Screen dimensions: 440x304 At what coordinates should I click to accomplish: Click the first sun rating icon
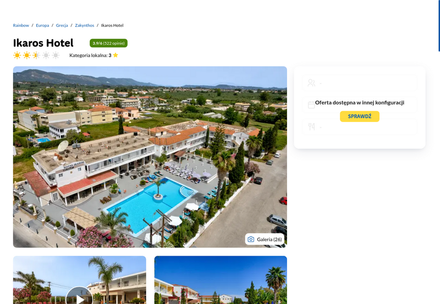pyautogui.click(x=17, y=55)
